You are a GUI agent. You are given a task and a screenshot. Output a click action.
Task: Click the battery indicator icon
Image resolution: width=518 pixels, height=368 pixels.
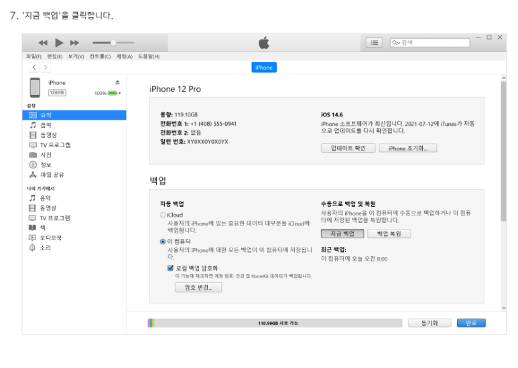[x=113, y=93]
